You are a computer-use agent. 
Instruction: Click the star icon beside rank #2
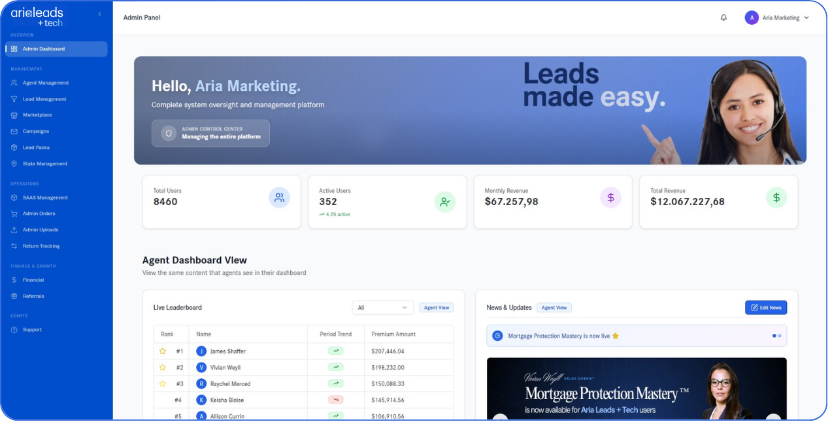pyautogui.click(x=163, y=368)
